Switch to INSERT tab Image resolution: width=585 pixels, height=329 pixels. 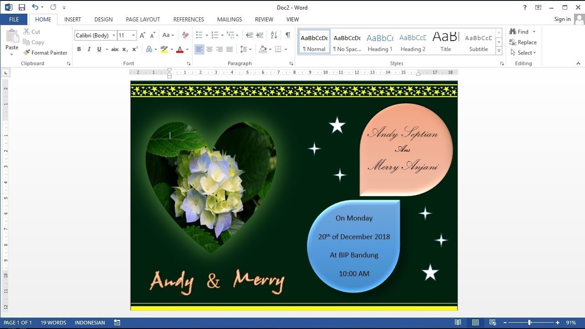tap(73, 19)
